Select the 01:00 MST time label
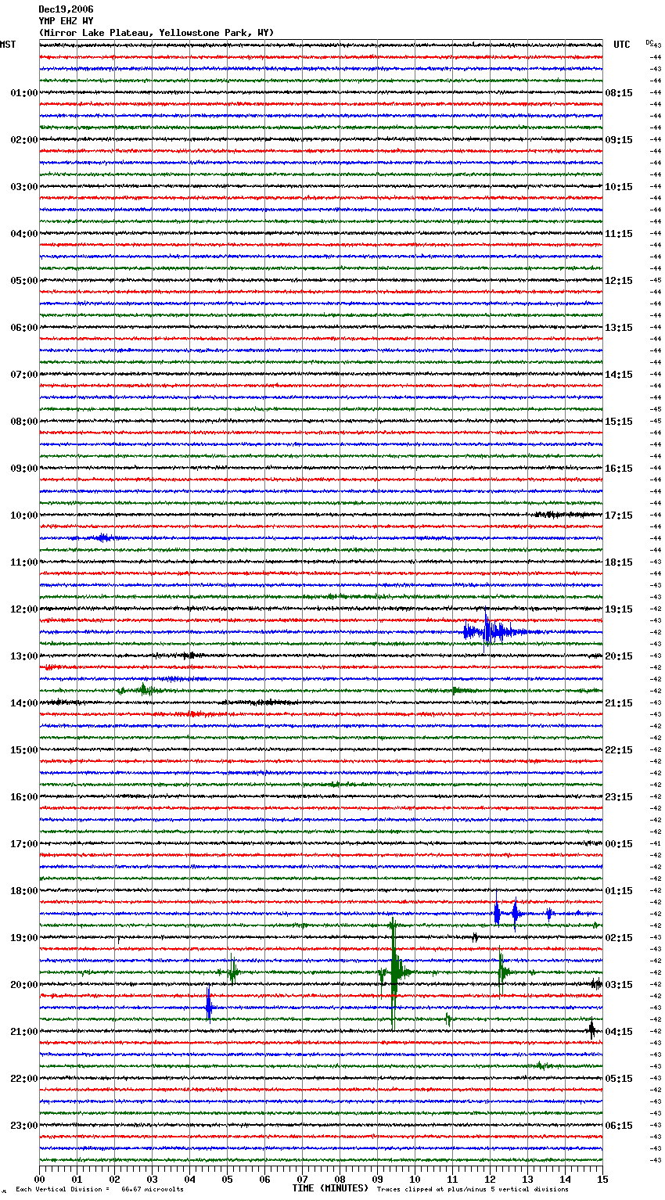665x1200 pixels. coord(24,93)
